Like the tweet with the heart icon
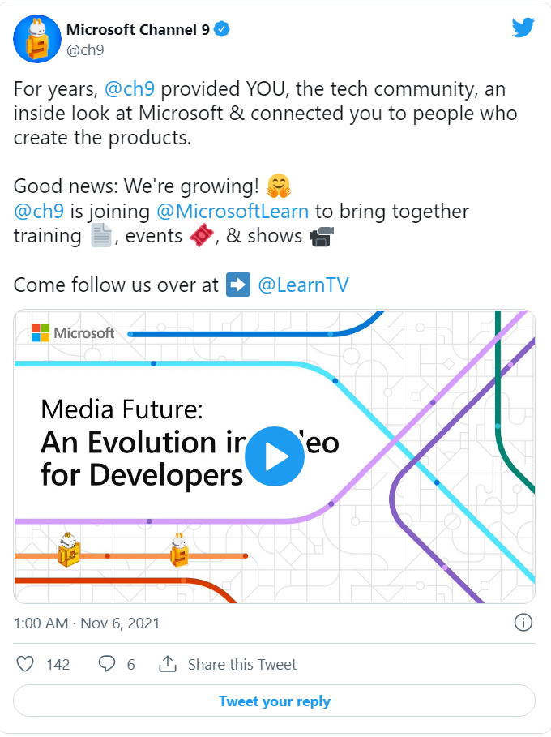Image resolution: width=551 pixels, height=737 pixels. click(26, 664)
